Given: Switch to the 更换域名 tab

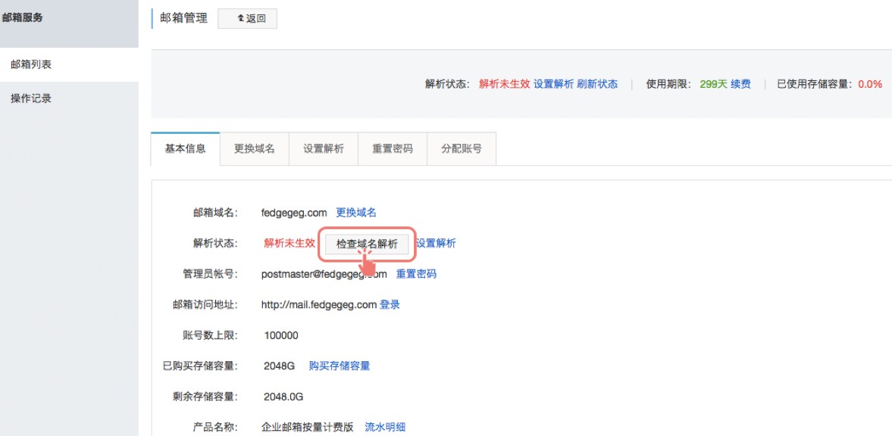Looking at the screenshot, I should tap(254, 149).
